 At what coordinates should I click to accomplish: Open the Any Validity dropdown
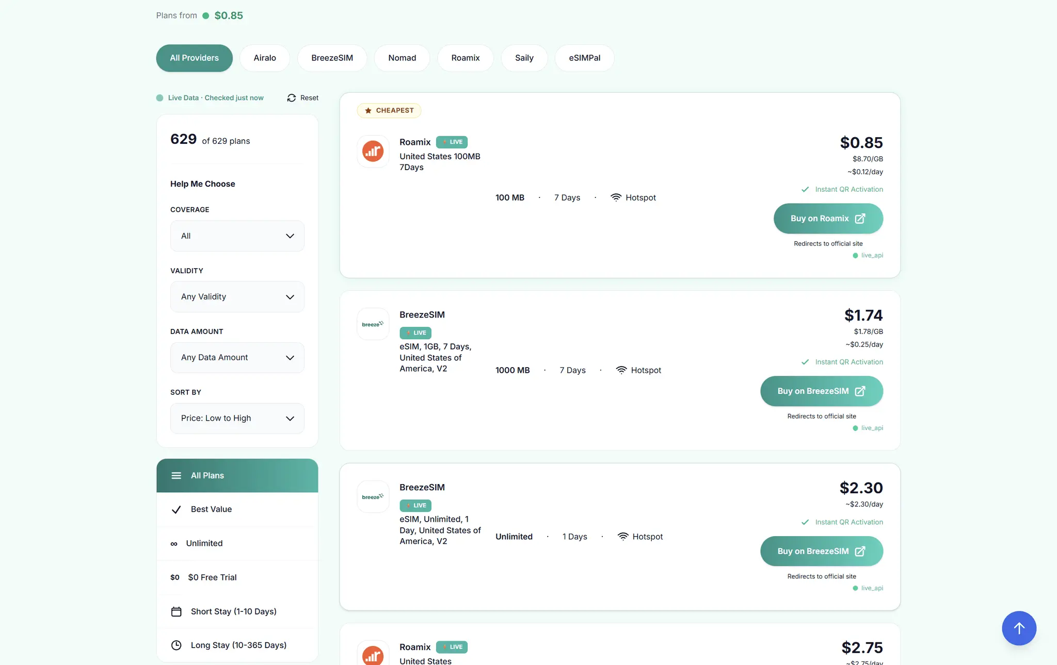[x=237, y=297]
